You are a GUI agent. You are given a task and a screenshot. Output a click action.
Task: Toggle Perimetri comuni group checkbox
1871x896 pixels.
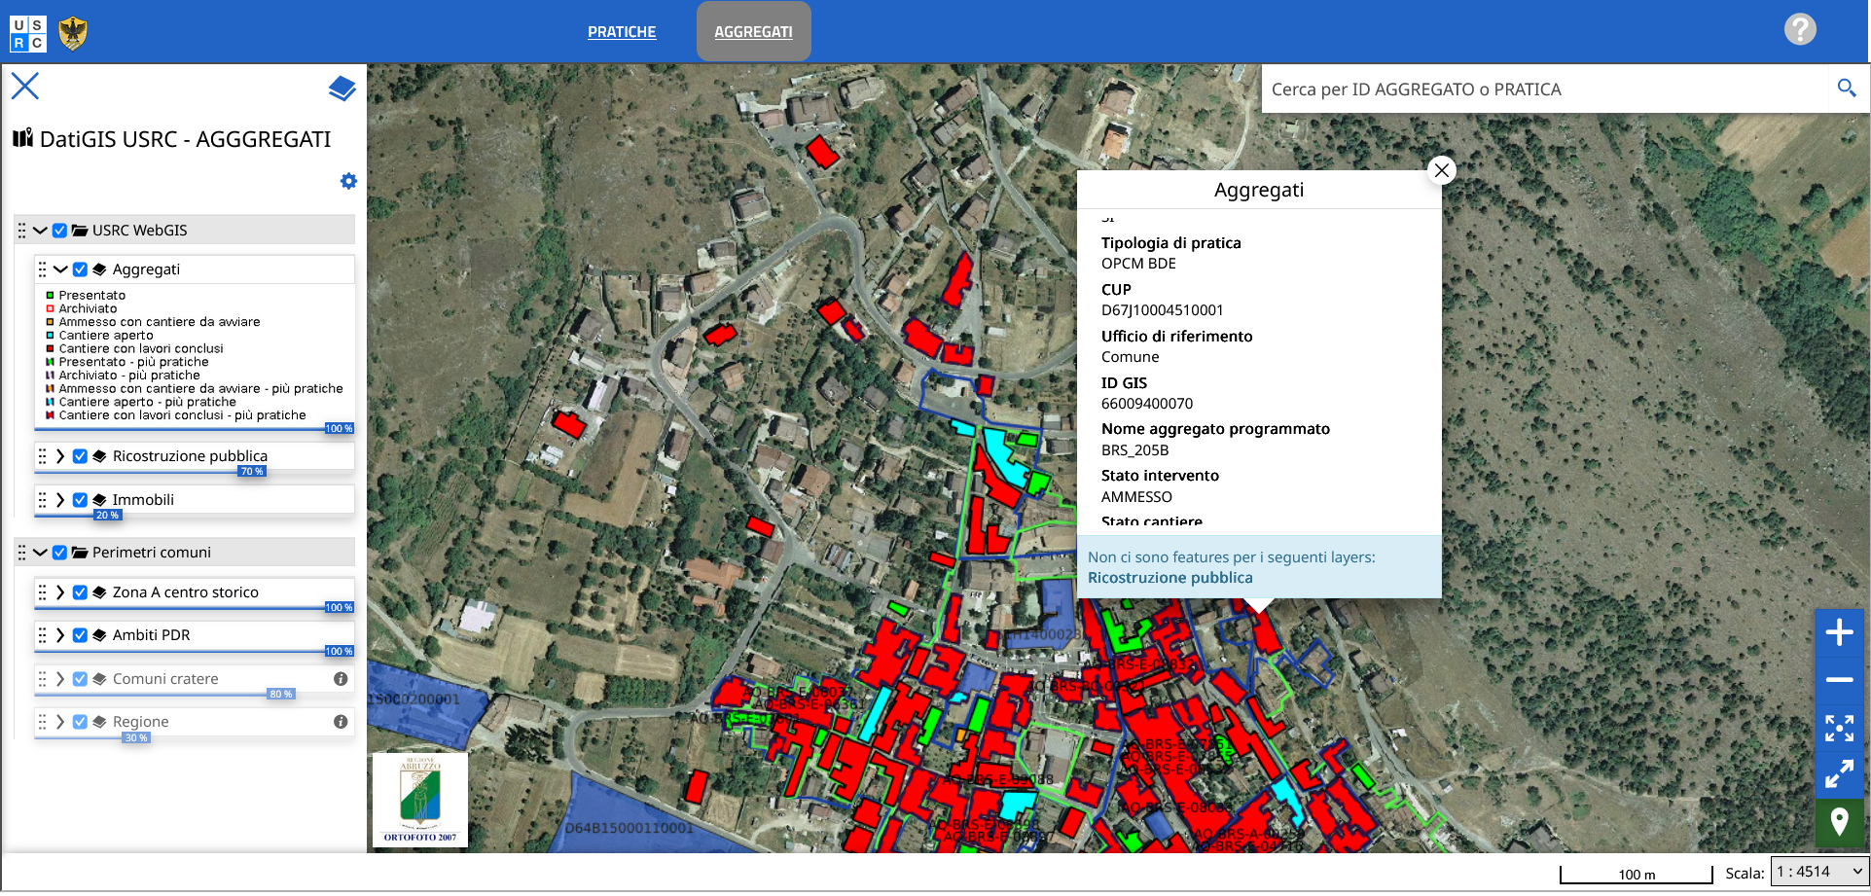click(x=59, y=553)
